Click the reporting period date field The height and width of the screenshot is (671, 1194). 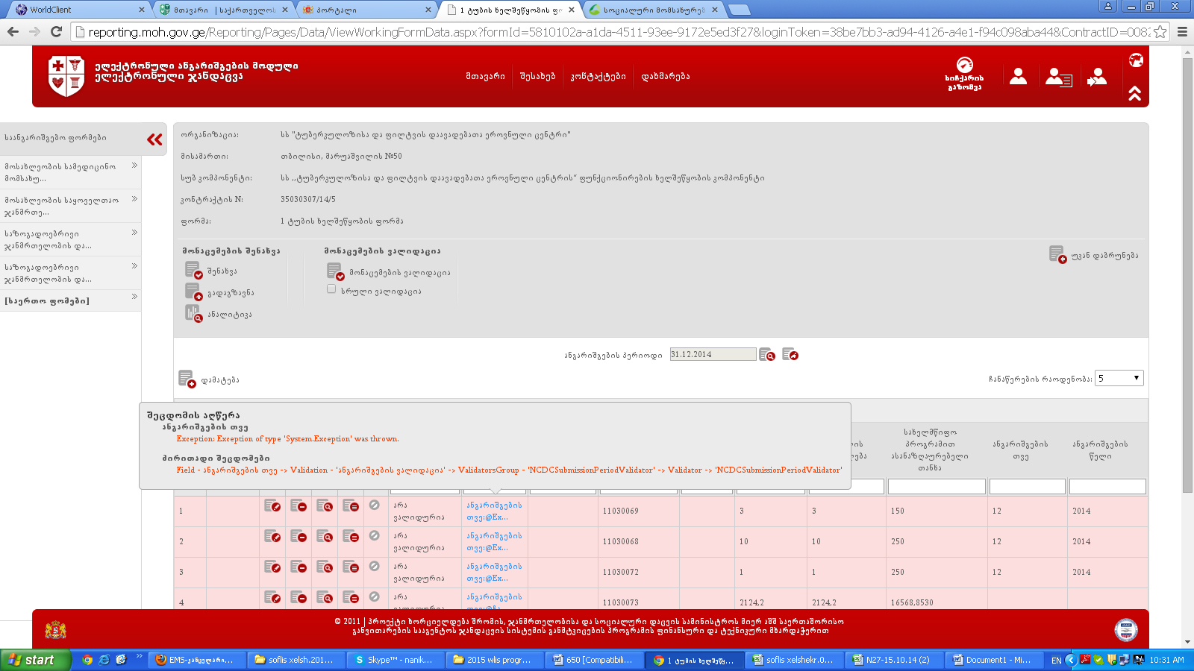[712, 355]
